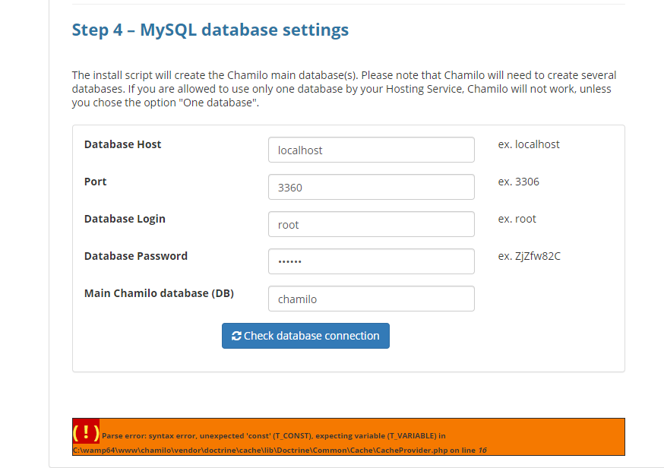Click the ex. ZjZfw82C password hint
664x468 pixels.
pyautogui.click(x=530, y=256)
